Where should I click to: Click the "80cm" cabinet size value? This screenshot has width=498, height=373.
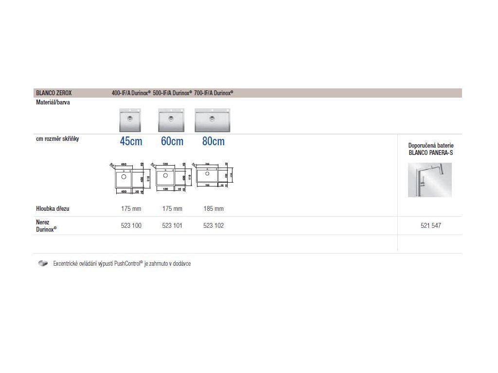point(213,141)
